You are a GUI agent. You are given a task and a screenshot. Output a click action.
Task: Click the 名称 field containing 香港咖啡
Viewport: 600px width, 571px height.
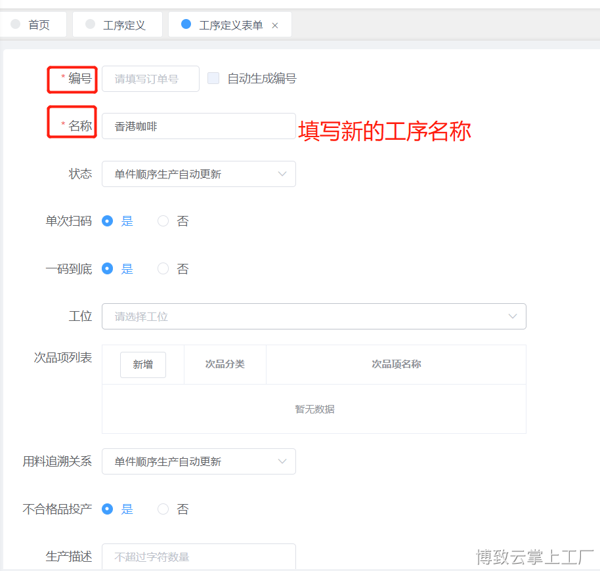(x=198, y=126)
